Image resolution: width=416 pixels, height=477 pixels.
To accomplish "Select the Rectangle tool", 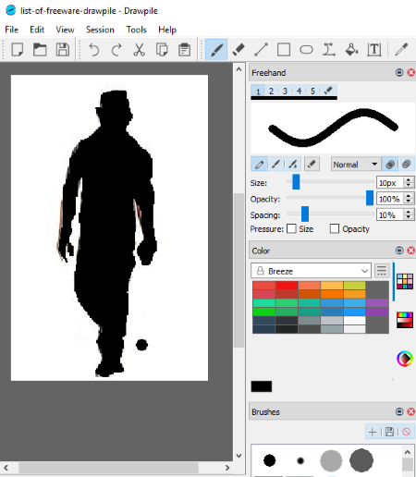I will click(x=284, y=49).
